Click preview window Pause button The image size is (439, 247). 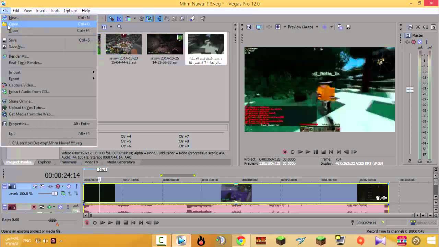[x=316, y=152]
